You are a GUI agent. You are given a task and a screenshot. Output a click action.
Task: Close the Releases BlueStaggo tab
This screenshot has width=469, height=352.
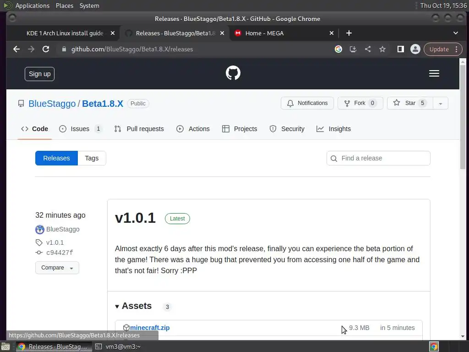(222, 33)
